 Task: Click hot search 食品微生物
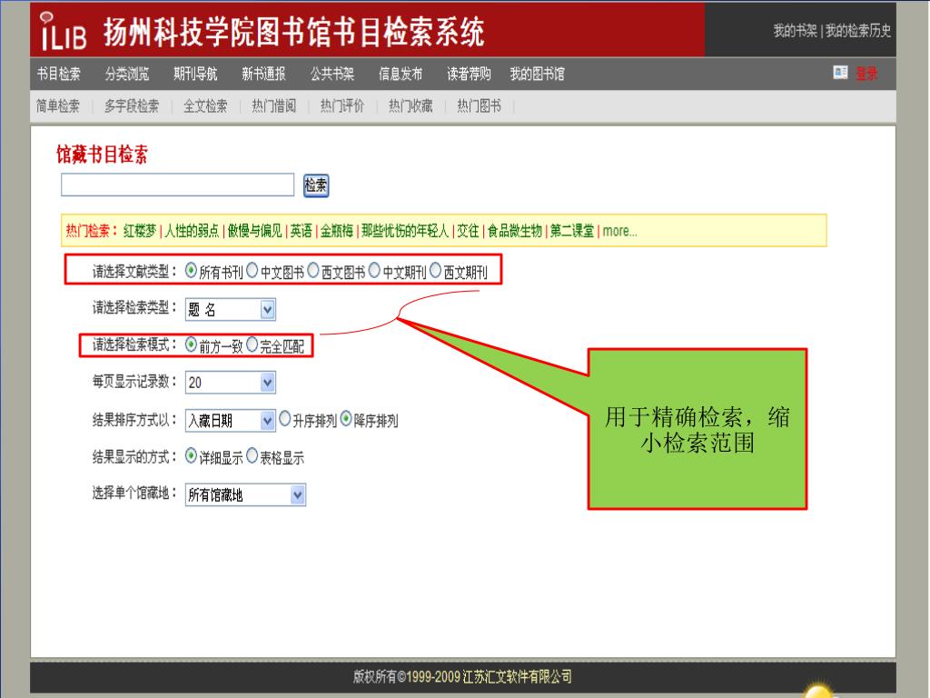515,230
